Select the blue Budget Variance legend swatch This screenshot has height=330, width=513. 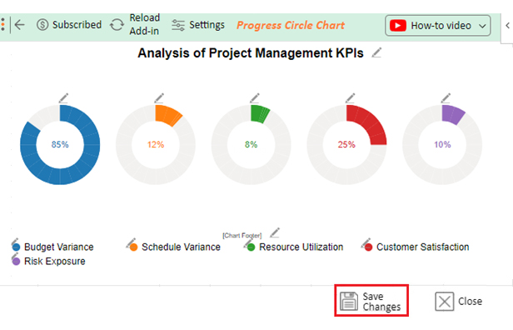(16, 247)
